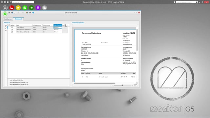The height and width of the screenshot is (118, 210).
Task: Open the light green Sales module icon
Action: pos(25,8)
